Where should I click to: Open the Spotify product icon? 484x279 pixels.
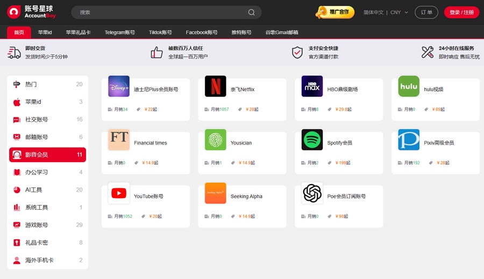click(312, 139)
